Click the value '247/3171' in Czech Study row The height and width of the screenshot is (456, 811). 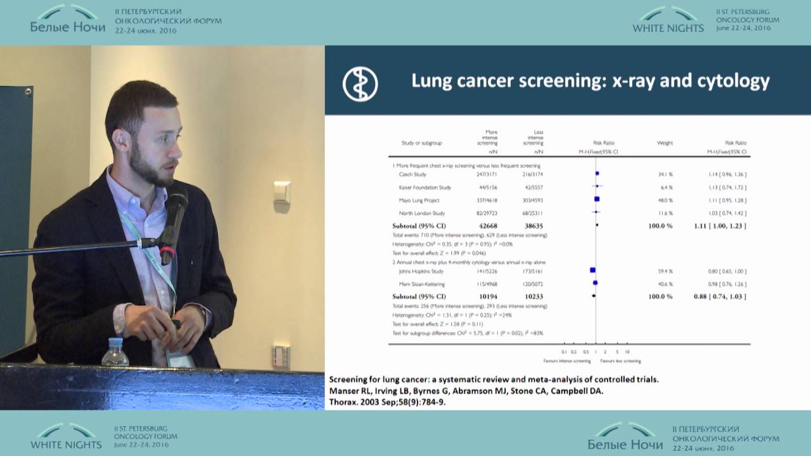tap(487, 174)
